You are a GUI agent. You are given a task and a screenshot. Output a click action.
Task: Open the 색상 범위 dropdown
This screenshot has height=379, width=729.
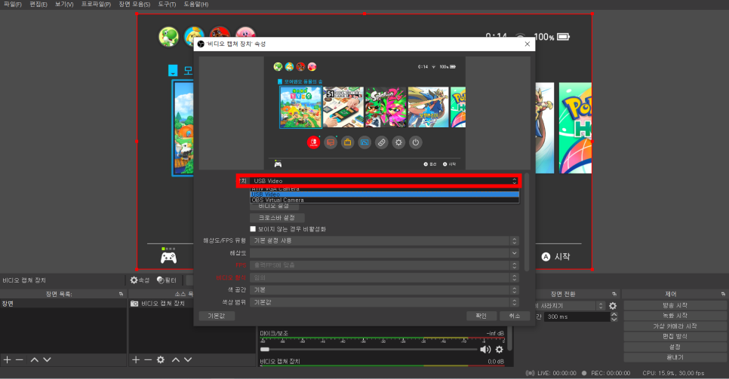pos(384,302)
